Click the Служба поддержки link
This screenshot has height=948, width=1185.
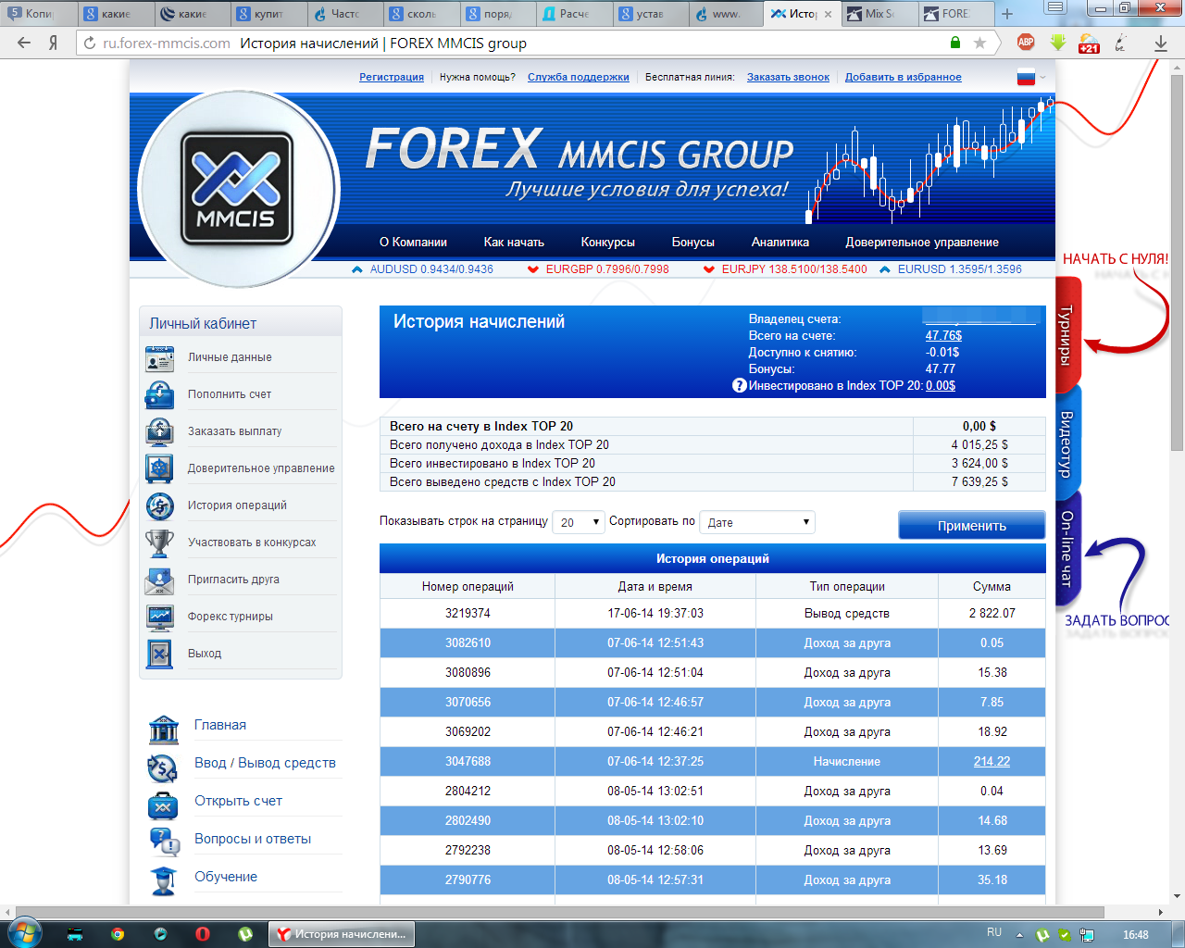pyautogui.click(x=579, y=77)
